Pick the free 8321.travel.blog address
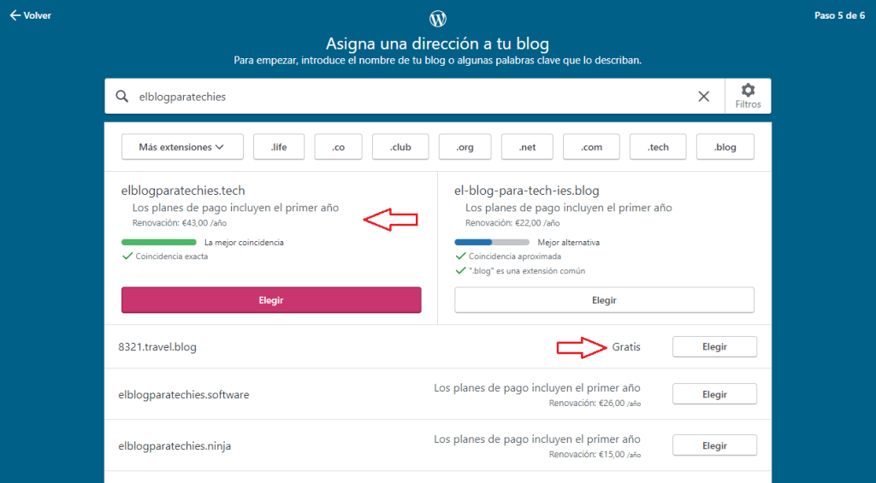Screen dimensions: 876x483 tap(714, 347)
